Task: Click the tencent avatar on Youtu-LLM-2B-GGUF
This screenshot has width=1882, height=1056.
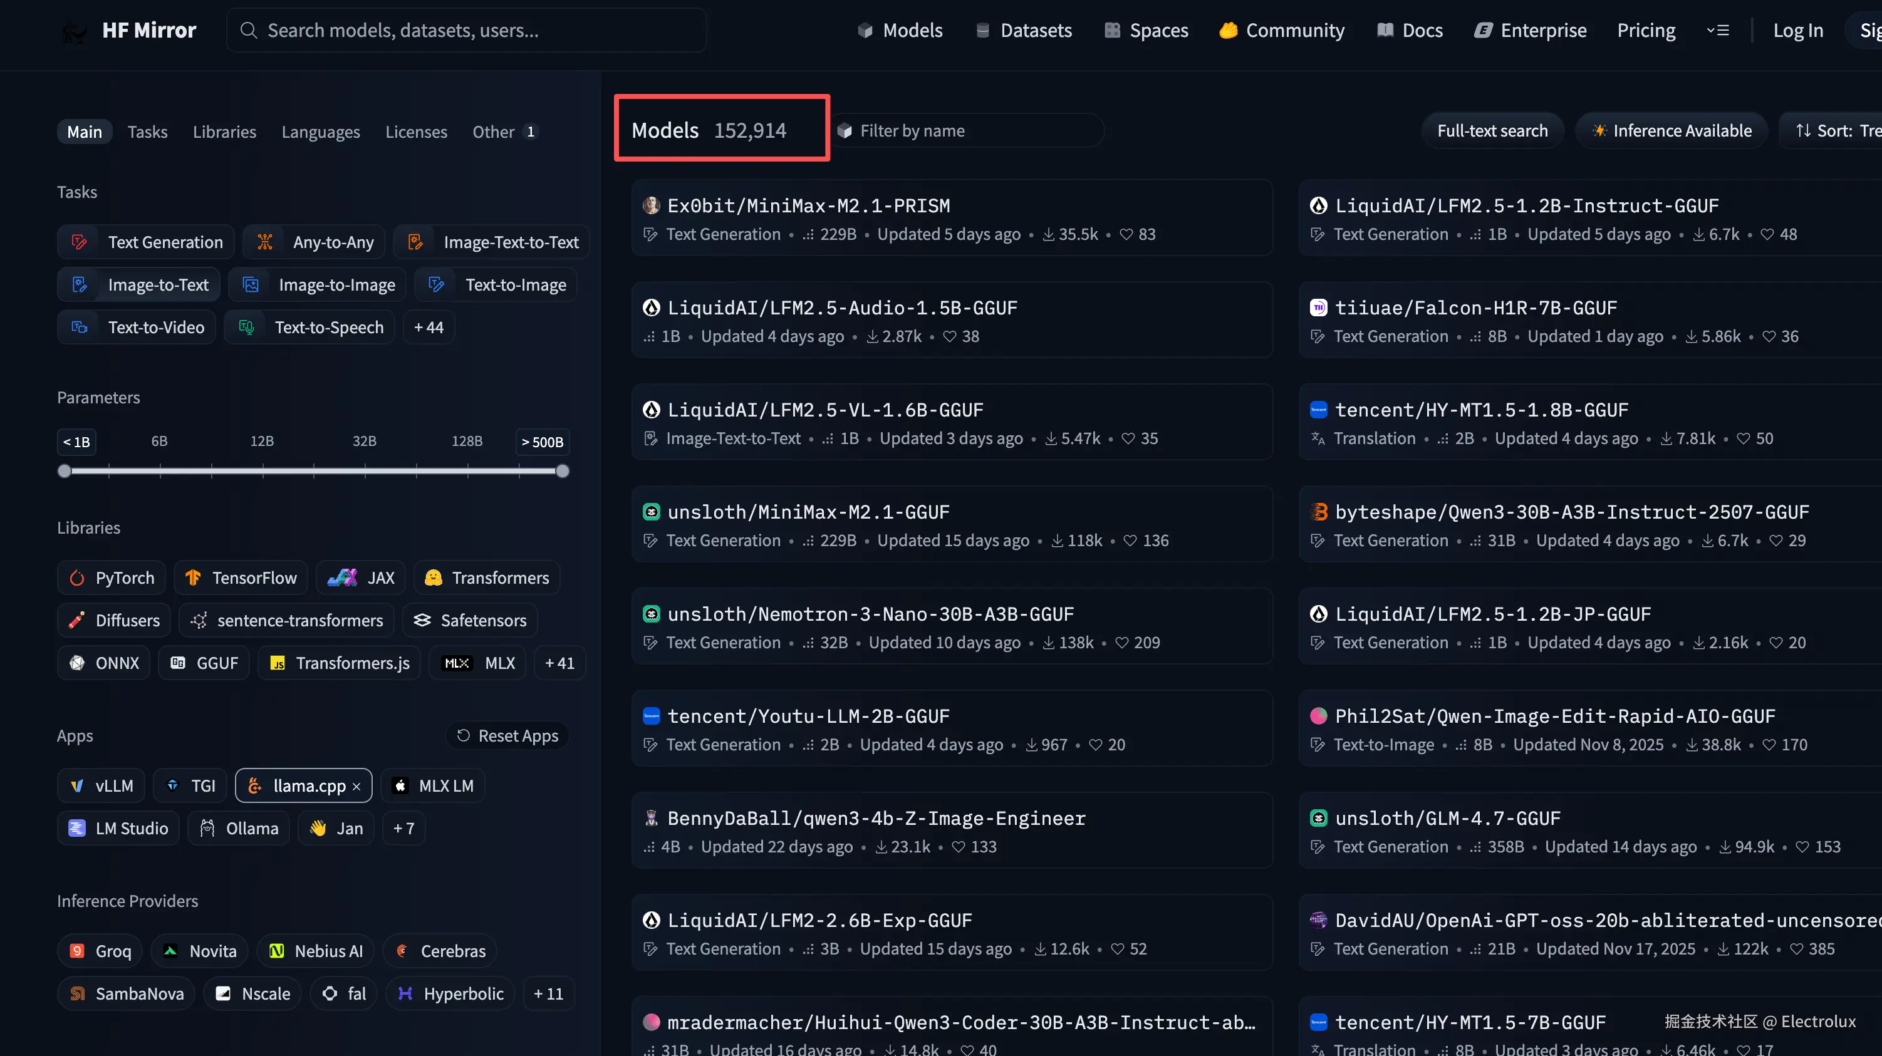Action: 651,716
